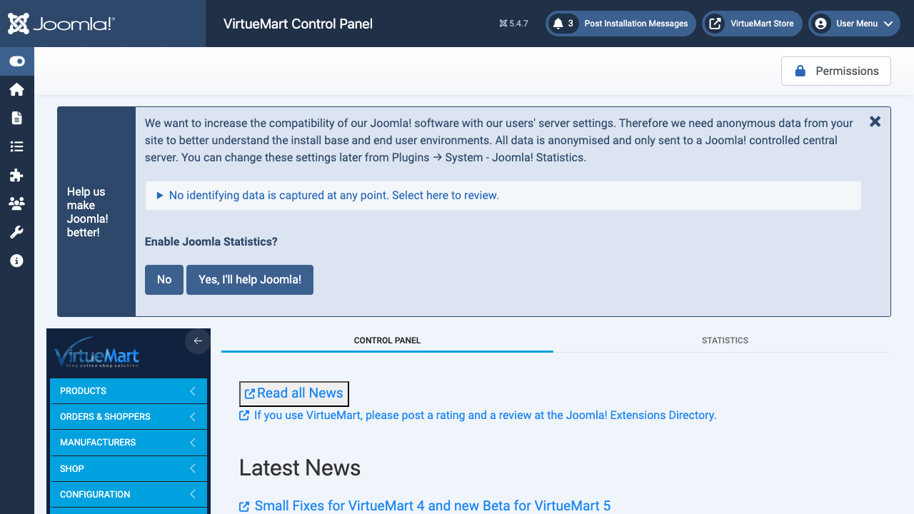Open the CONFIGURATION menu
Screen dimensions: 914x514
click(129, 495)
